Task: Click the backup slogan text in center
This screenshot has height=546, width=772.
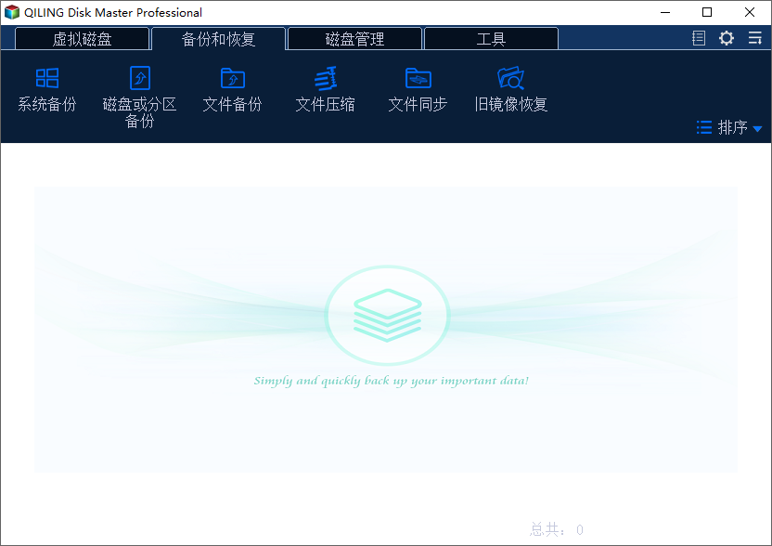Action: [388, 381]
